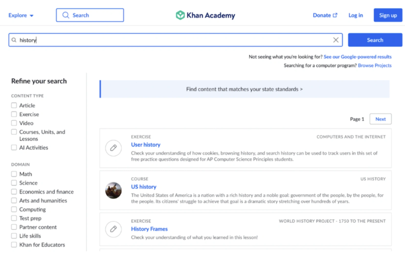Viewport: 405px width, 260px height.
Task: Click the Page 1 indicator text
Action: click(x=357, y=119)
